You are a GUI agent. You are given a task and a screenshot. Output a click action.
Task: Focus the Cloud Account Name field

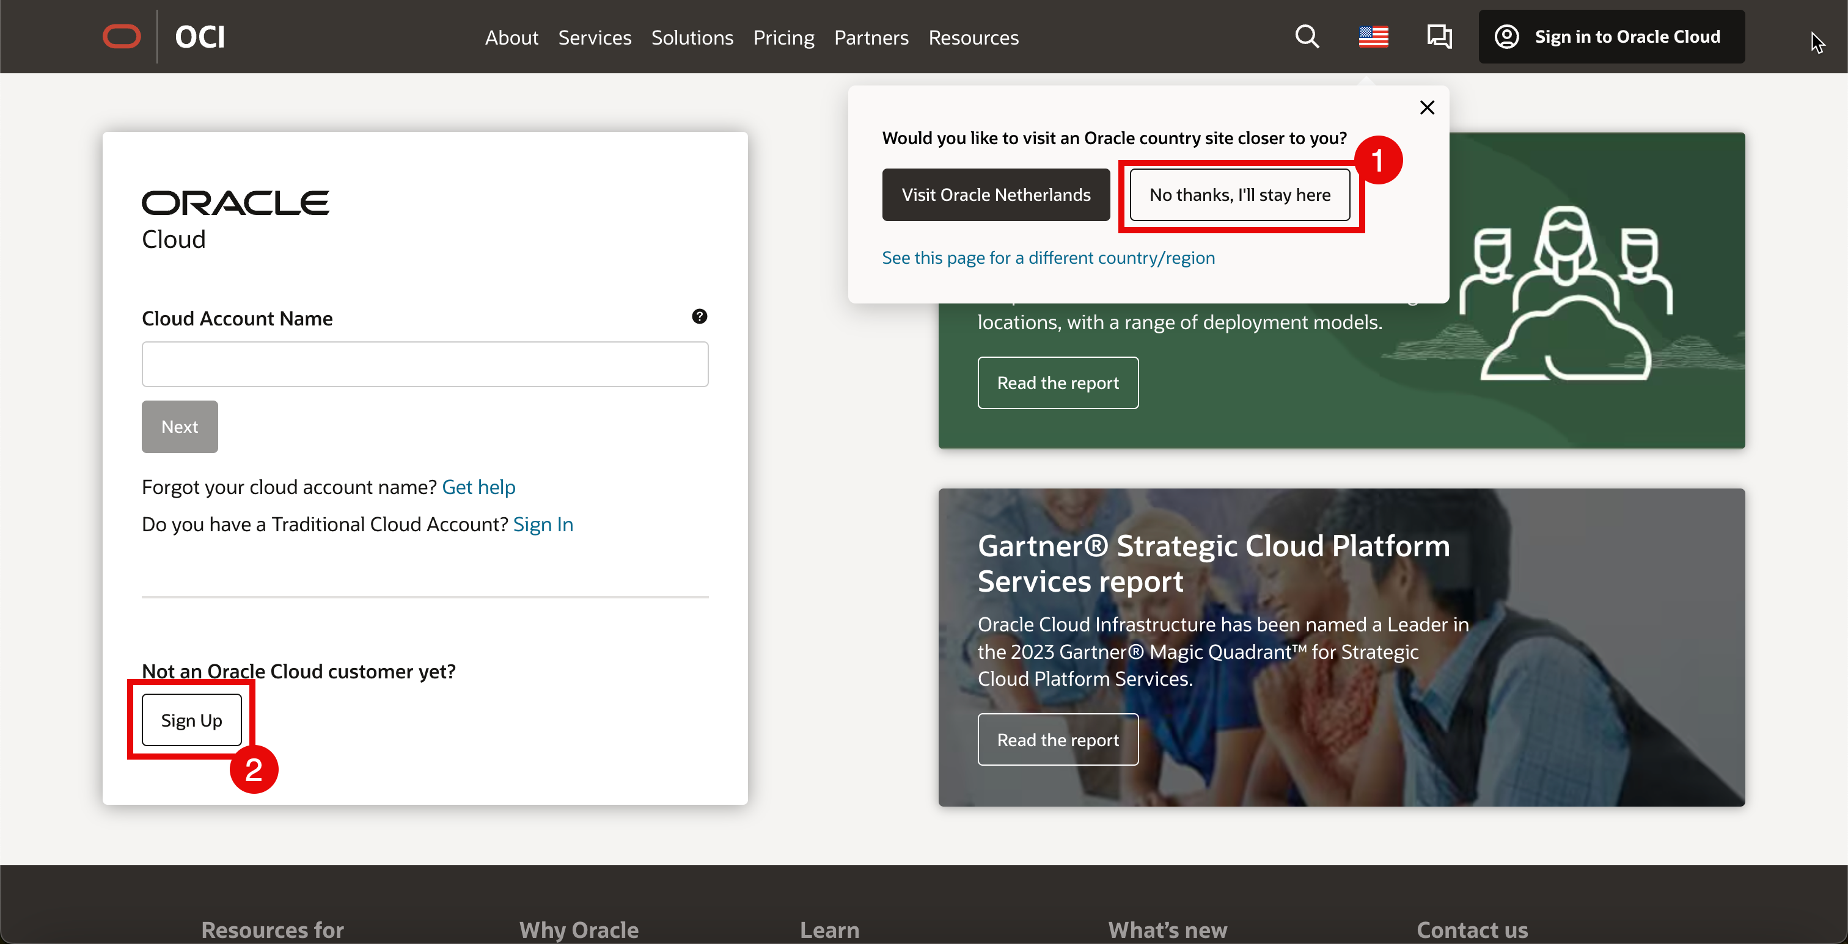(x=425, y=364)
